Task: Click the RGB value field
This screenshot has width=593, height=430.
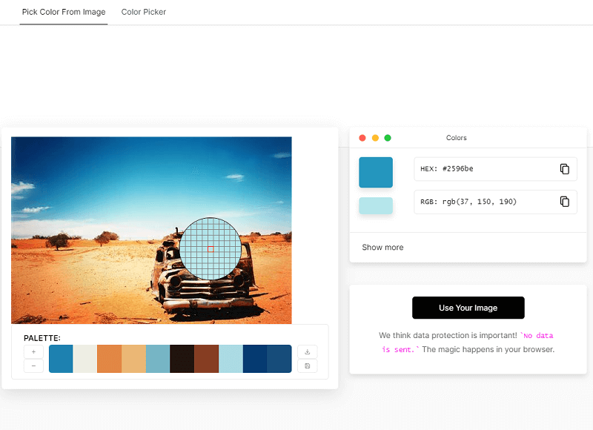Action: (x=495, y=202)
